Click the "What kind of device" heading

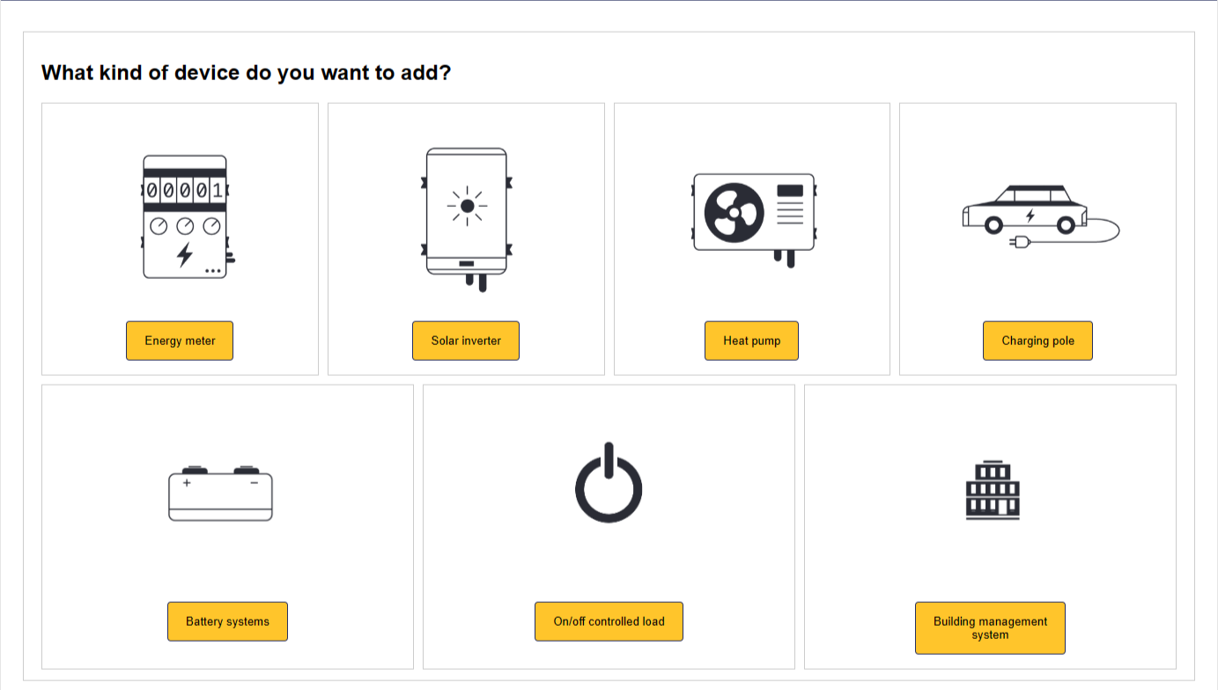247,72
